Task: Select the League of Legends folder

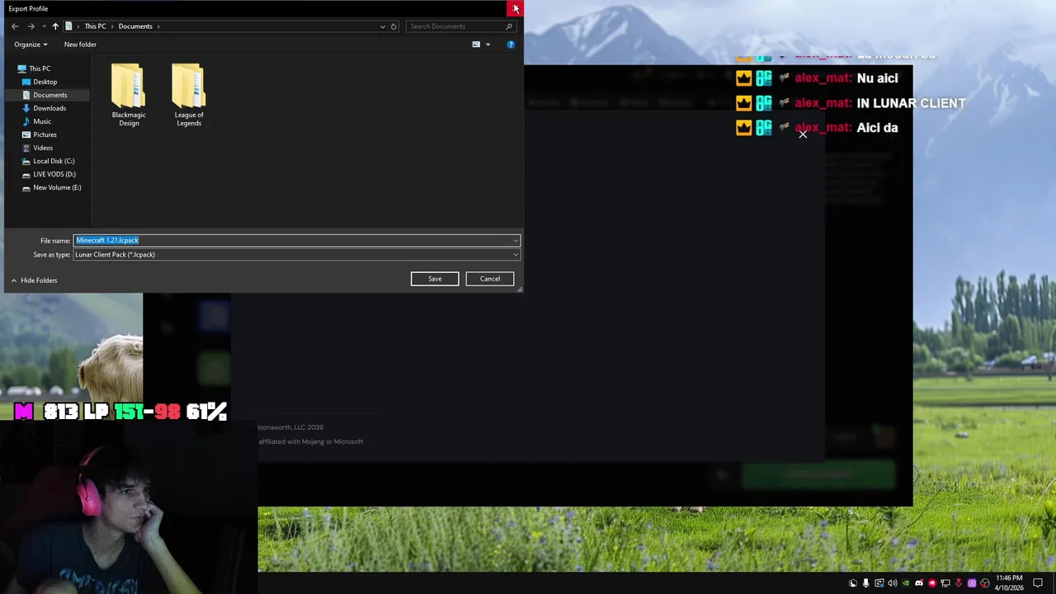Action: [x=188, y=94]
